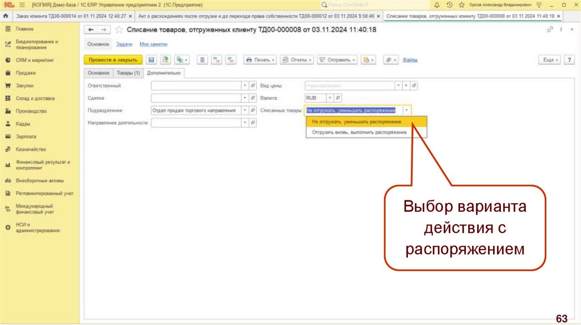This screenshot has width=581, height=325.
Task: Expand the Ответственный field dropdown arrow
Action: click(245, 85)
